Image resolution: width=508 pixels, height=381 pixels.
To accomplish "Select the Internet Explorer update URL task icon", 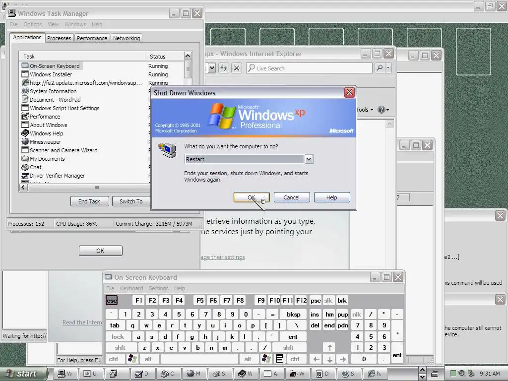I will (x=25, y=83).
